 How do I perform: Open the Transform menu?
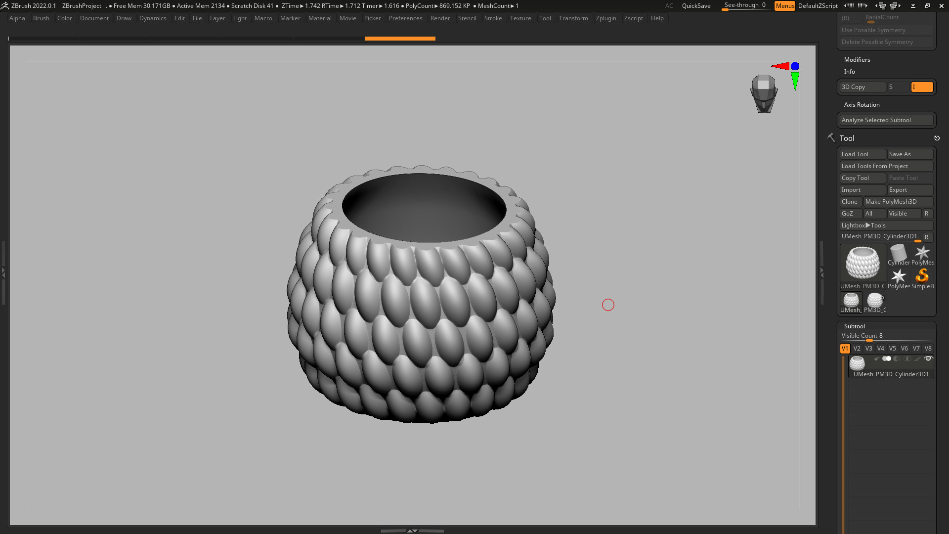point(573,18)
